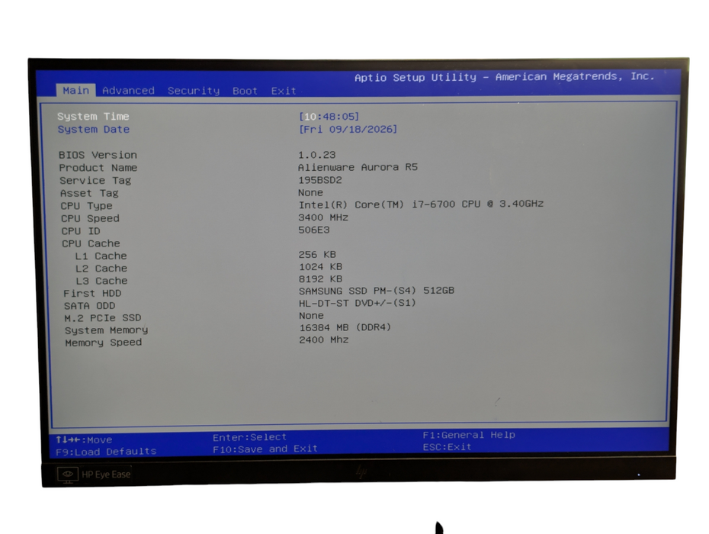709x534 pixels.
Task: Click the L2 Cache label
Action: [101, 269]
